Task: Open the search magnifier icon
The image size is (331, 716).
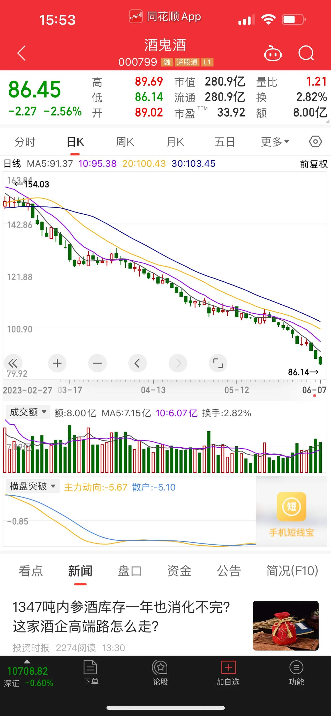Action: pos(306,53)
